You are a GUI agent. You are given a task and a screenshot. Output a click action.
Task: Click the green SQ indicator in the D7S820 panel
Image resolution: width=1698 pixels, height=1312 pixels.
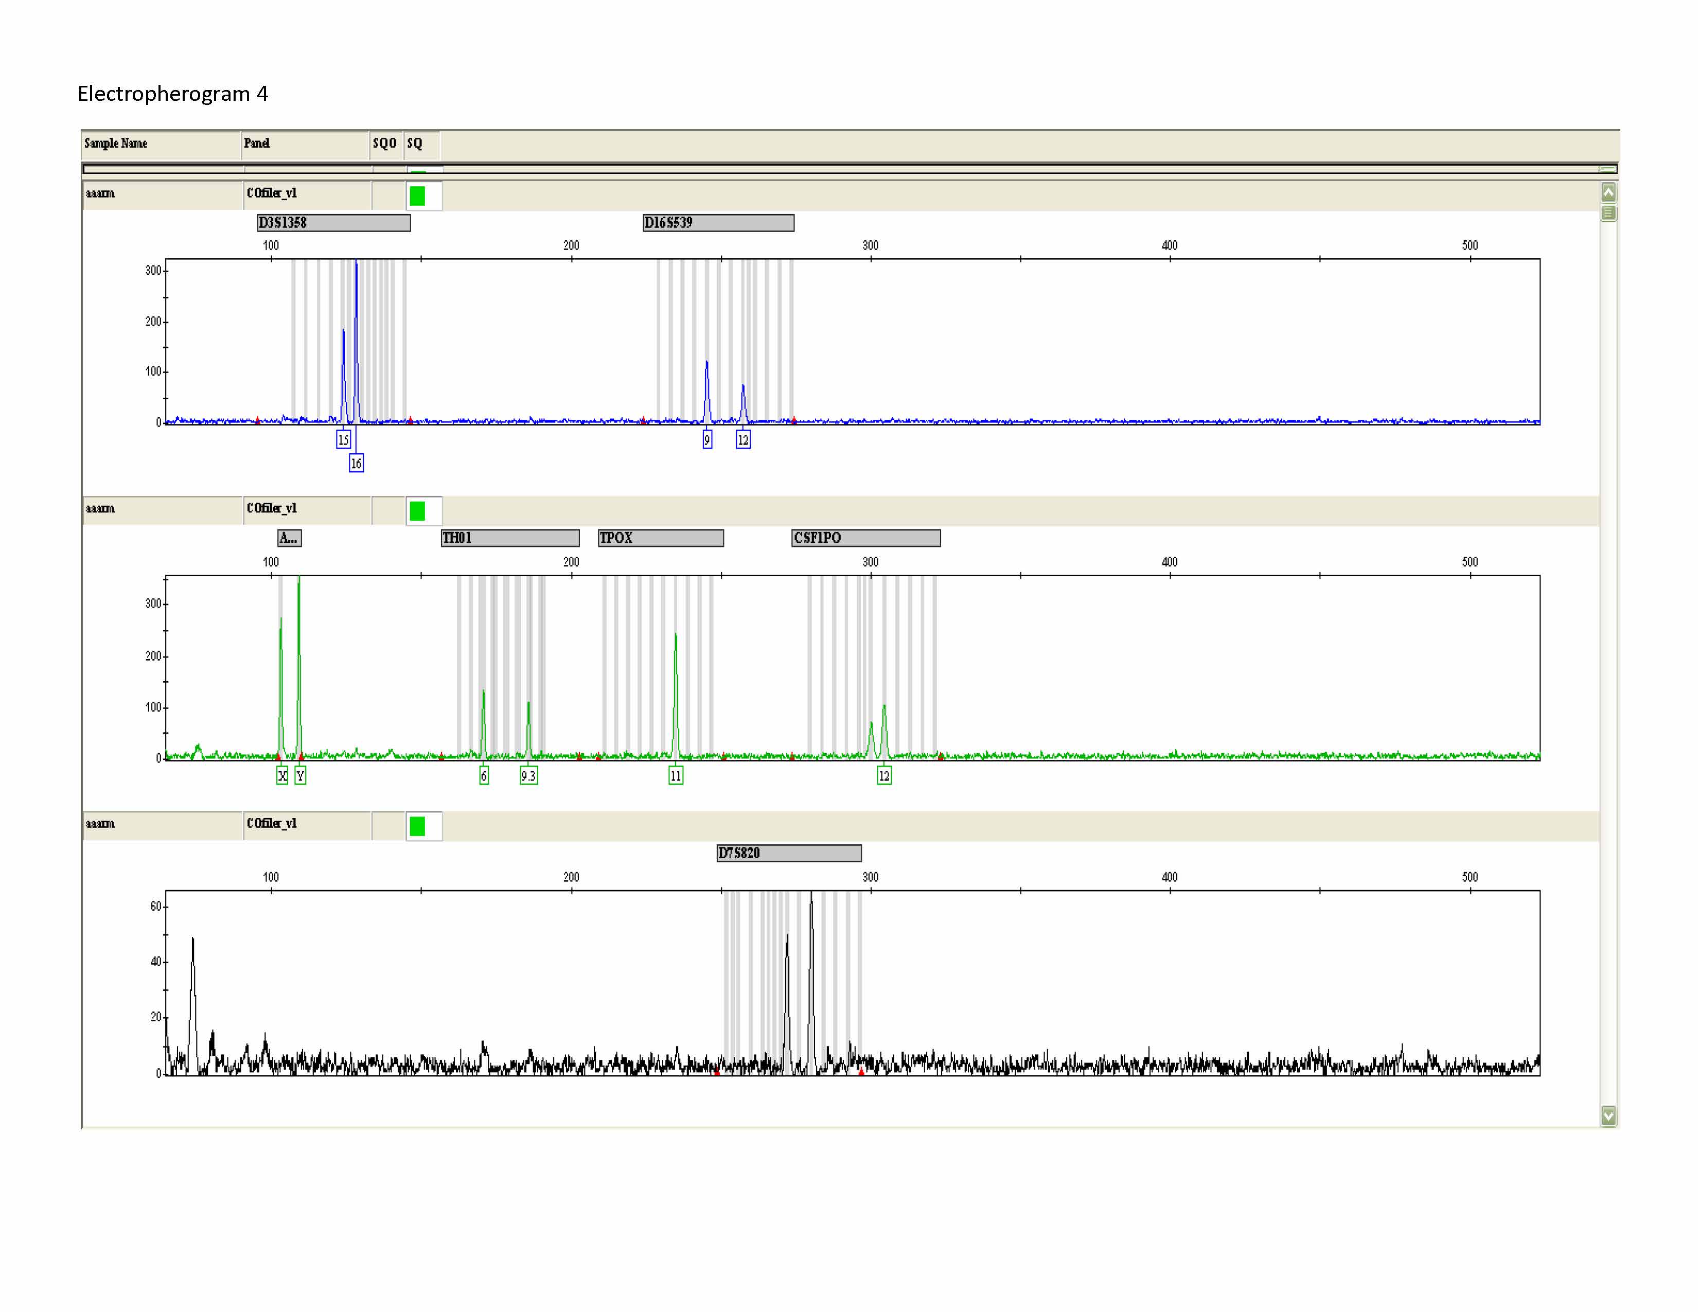(417, 826)
